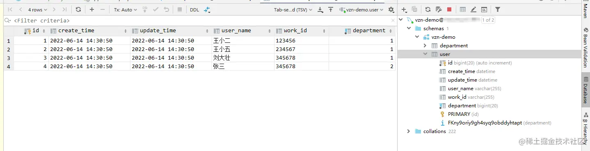Viewport: 590px width, 151px height.
Task: Go to previous page of rows
Action: pos(21,9)
